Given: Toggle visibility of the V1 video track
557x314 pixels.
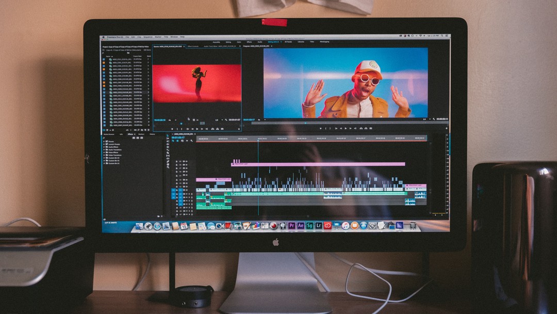Looking at the screenshot, I should [x=184, y=190].
